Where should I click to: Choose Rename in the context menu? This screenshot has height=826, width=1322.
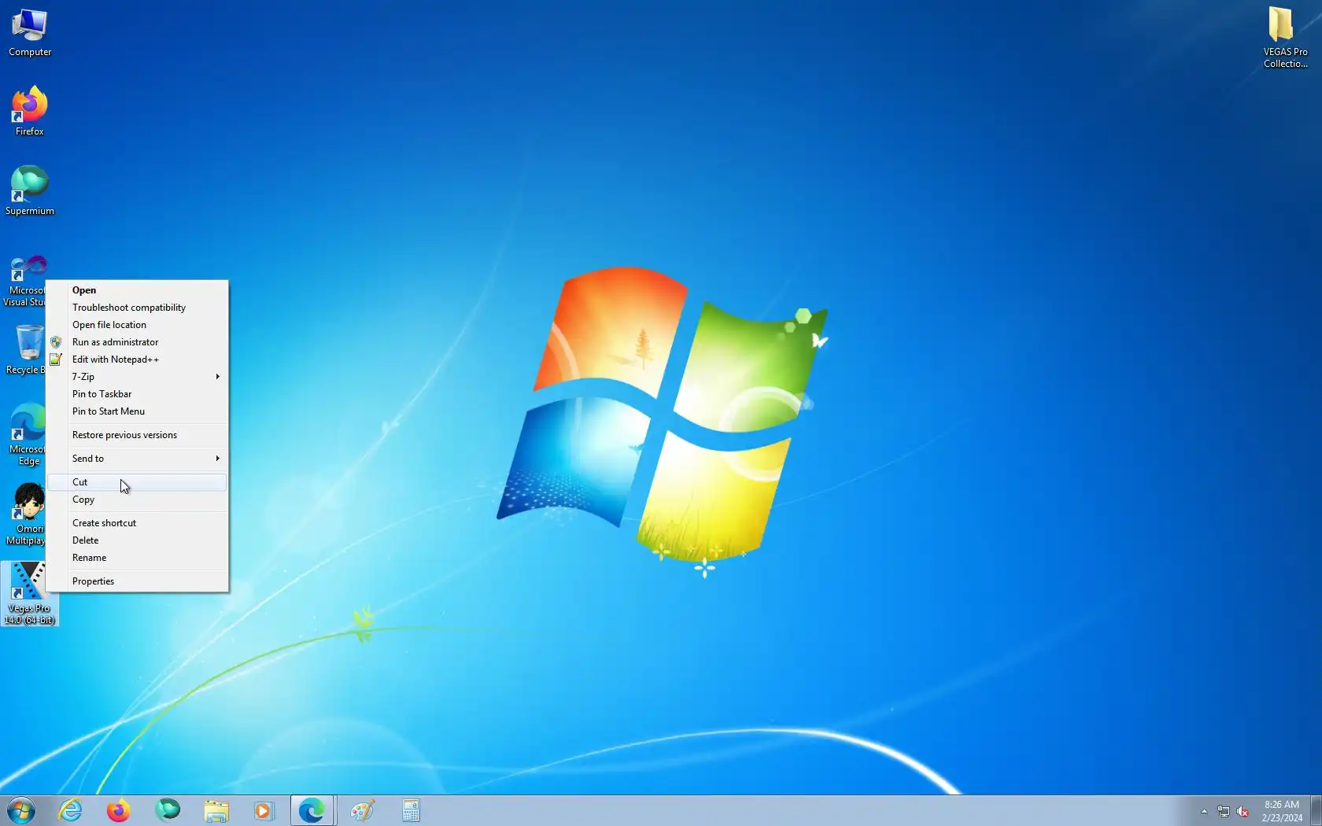coord(137,558)
